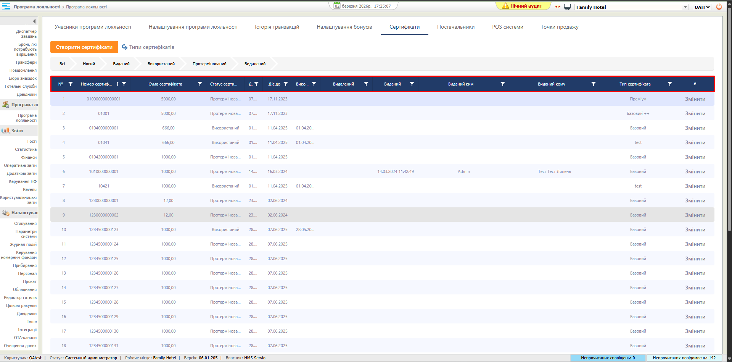Switch to Історія транзакцій tab

point(277,27)
